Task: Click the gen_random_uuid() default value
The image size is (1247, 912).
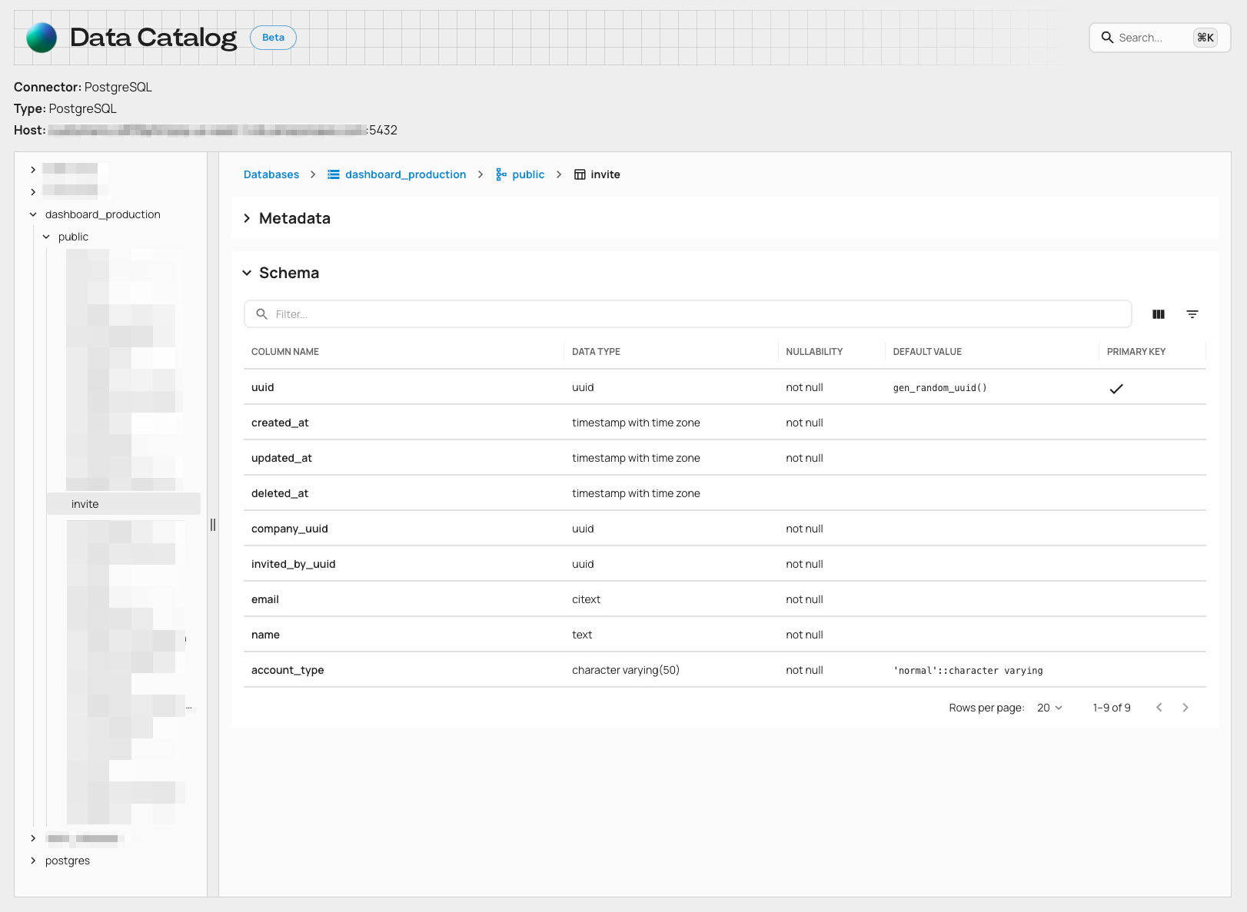Action: [x=939, y=388]
